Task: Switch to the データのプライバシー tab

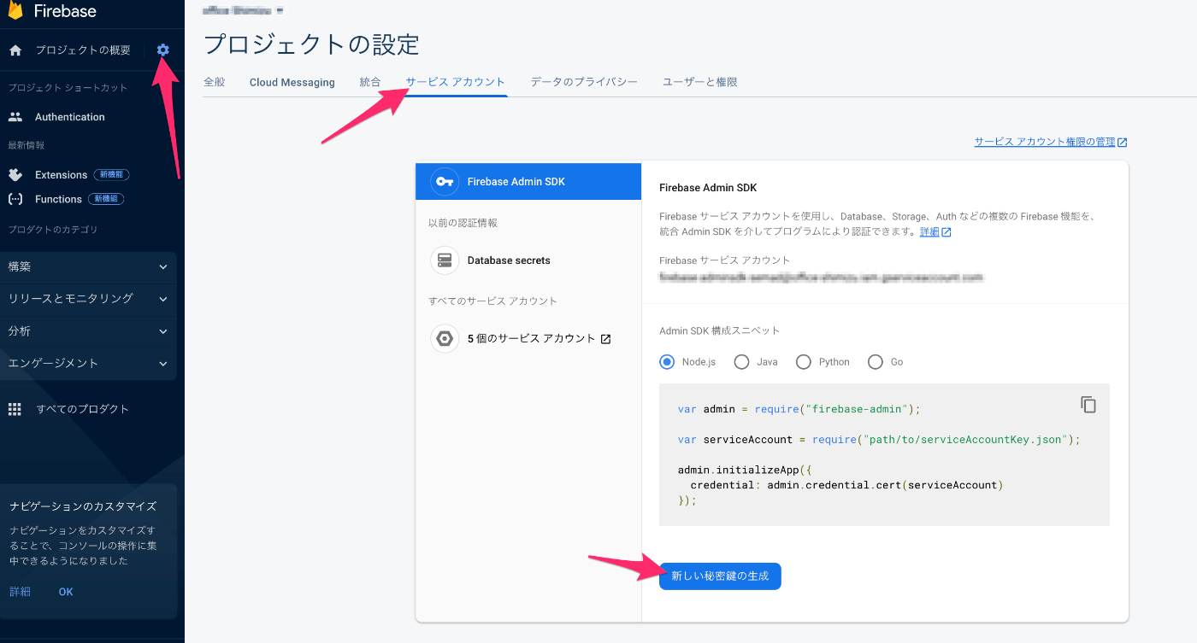Action: click(584, 82)
